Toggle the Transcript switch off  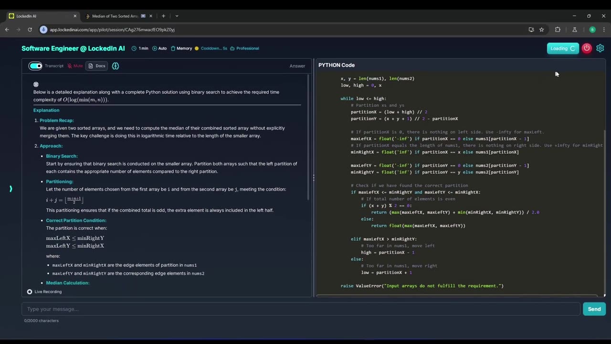point(35,66)
